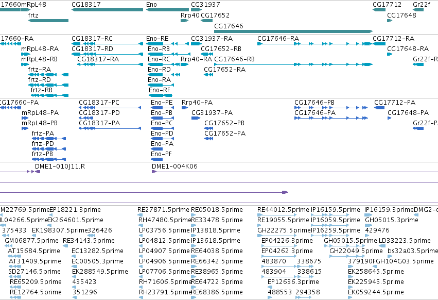Viewport: 438px width, 300px height.
Task: Click EST label "EK258645.5prime"
Action: point(376,272)
